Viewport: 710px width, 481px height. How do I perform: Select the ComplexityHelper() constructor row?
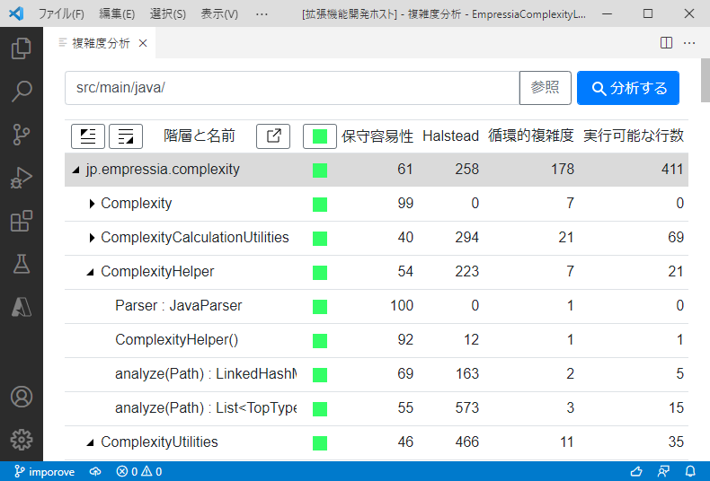click(x=377, y=340)
